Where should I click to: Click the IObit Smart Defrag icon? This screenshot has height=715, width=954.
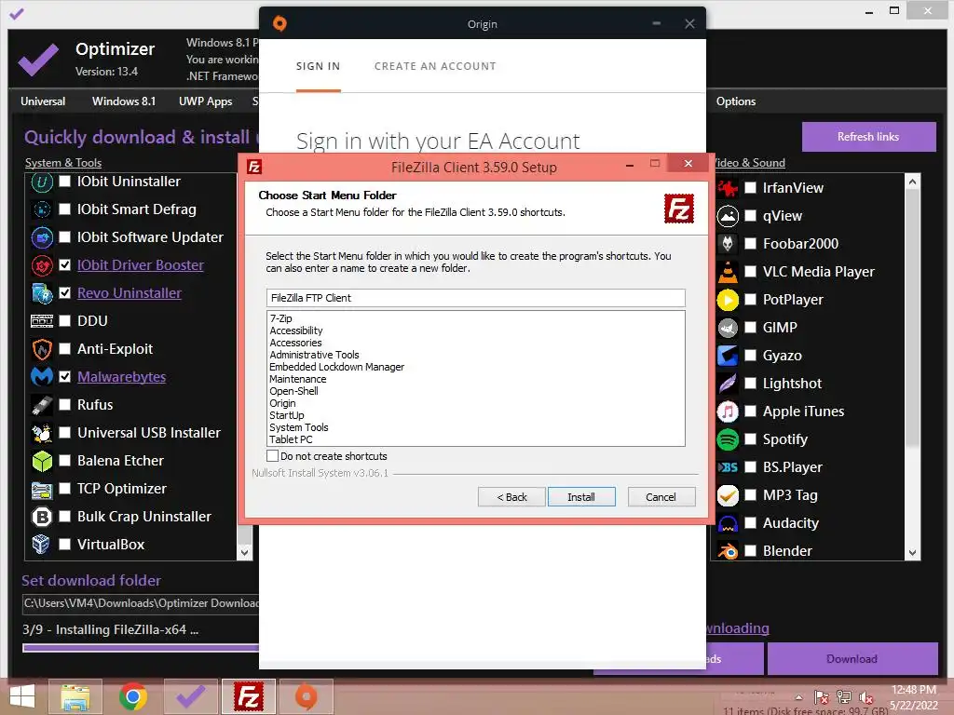point(42,209)
